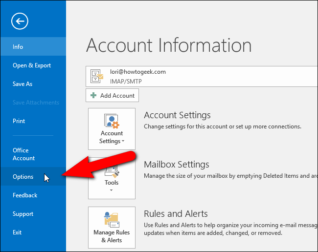Viewport: 318px width, 252px height.
Task: Click the green plus Add Account icon
Action: [x=94, y=96]
